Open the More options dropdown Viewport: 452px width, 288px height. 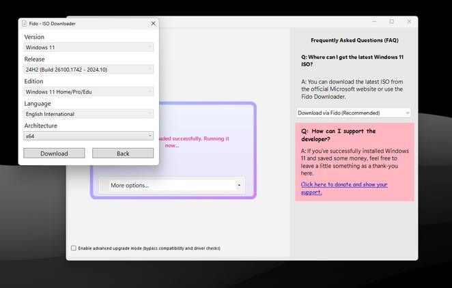172,185
